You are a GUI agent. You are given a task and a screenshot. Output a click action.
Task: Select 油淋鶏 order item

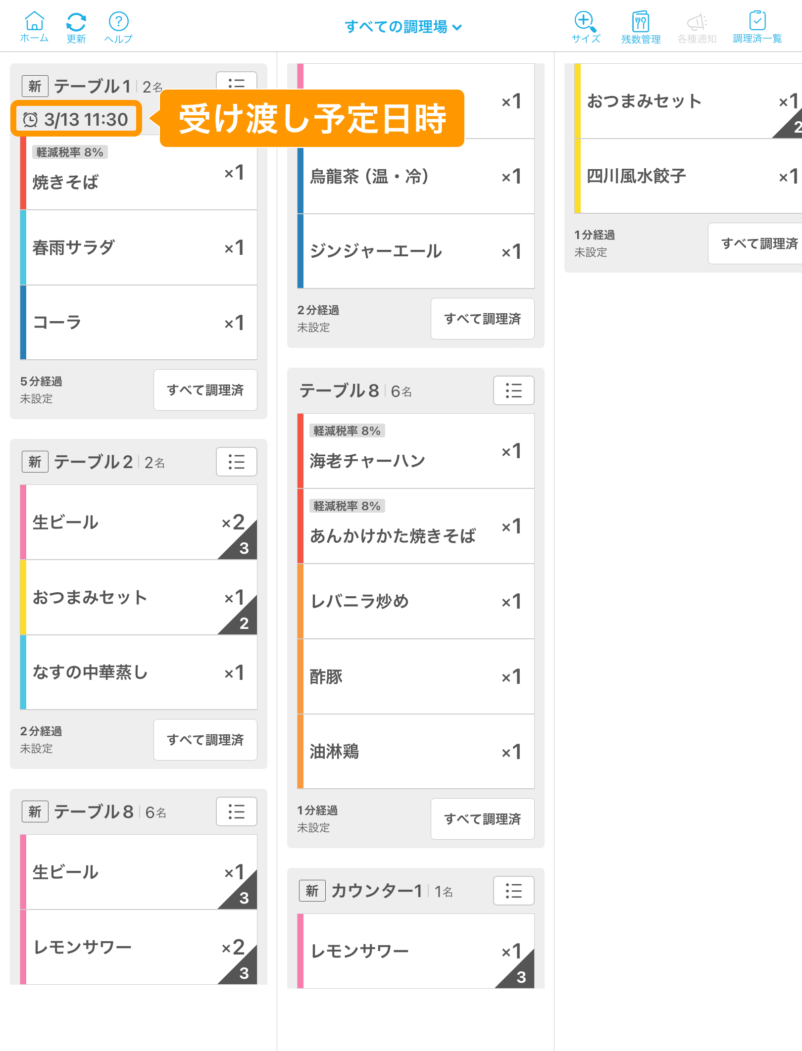point(416,752)
